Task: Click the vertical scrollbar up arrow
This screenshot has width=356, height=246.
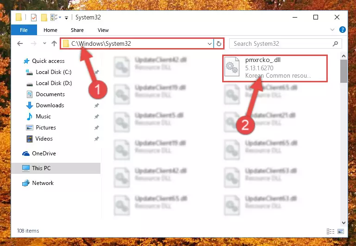Action: coord(344,56)
